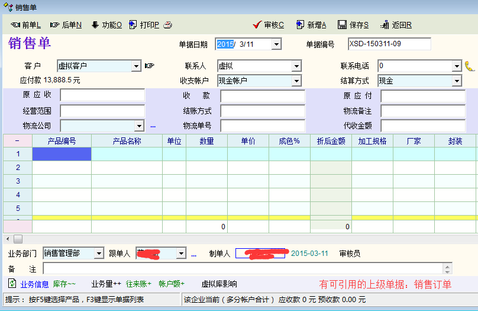Expand the 客户 customer dropdown

(136, 66)
